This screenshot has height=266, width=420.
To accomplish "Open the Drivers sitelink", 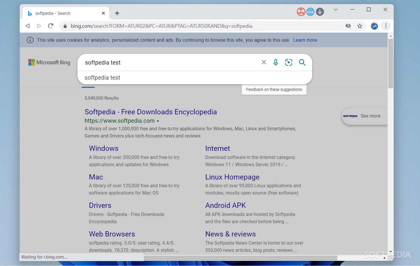I will pos(100,205).
